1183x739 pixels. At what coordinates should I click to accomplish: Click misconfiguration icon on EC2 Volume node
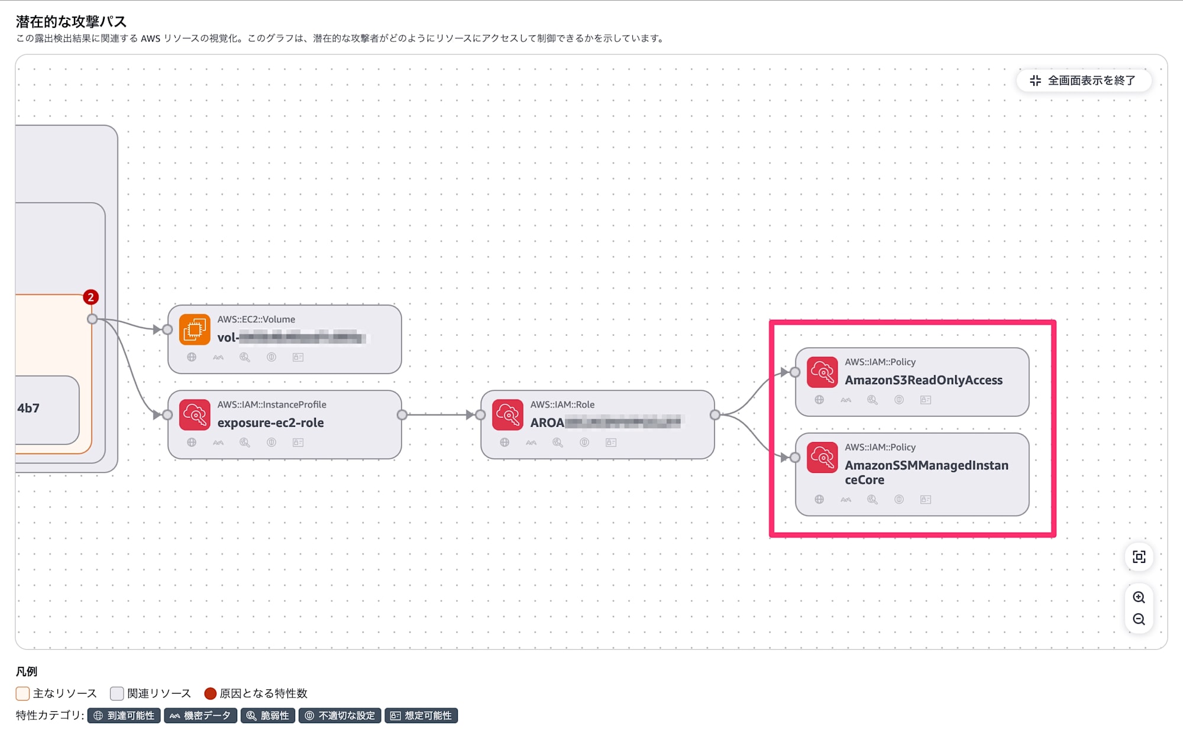tap(271, 357)
